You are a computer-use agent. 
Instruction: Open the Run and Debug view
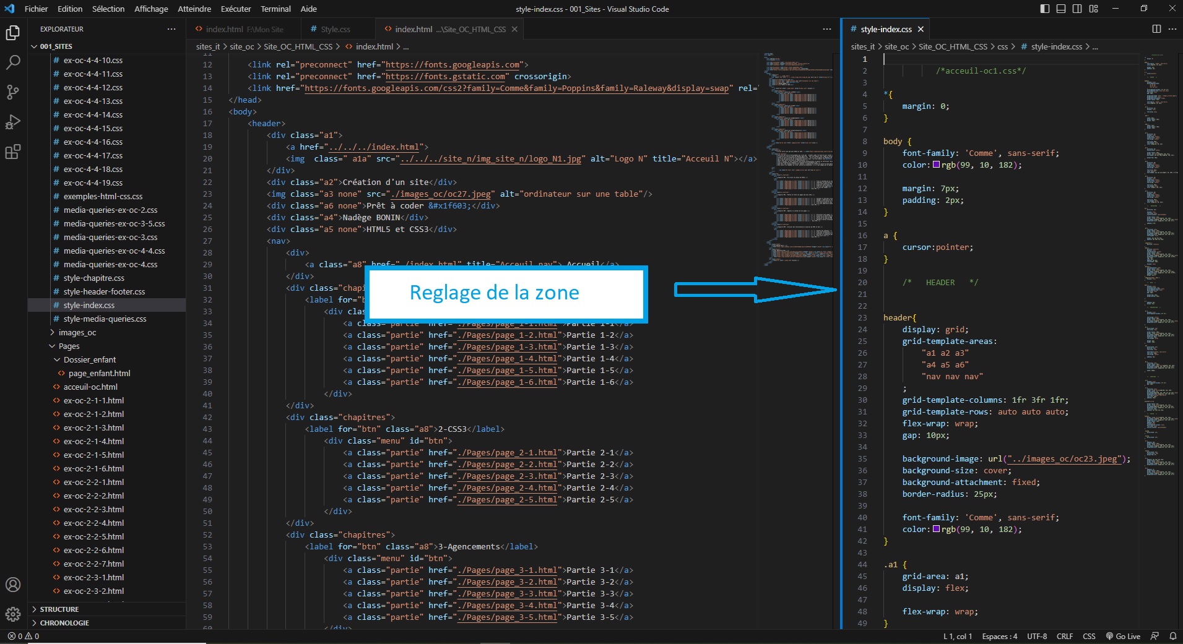(13, 122)
